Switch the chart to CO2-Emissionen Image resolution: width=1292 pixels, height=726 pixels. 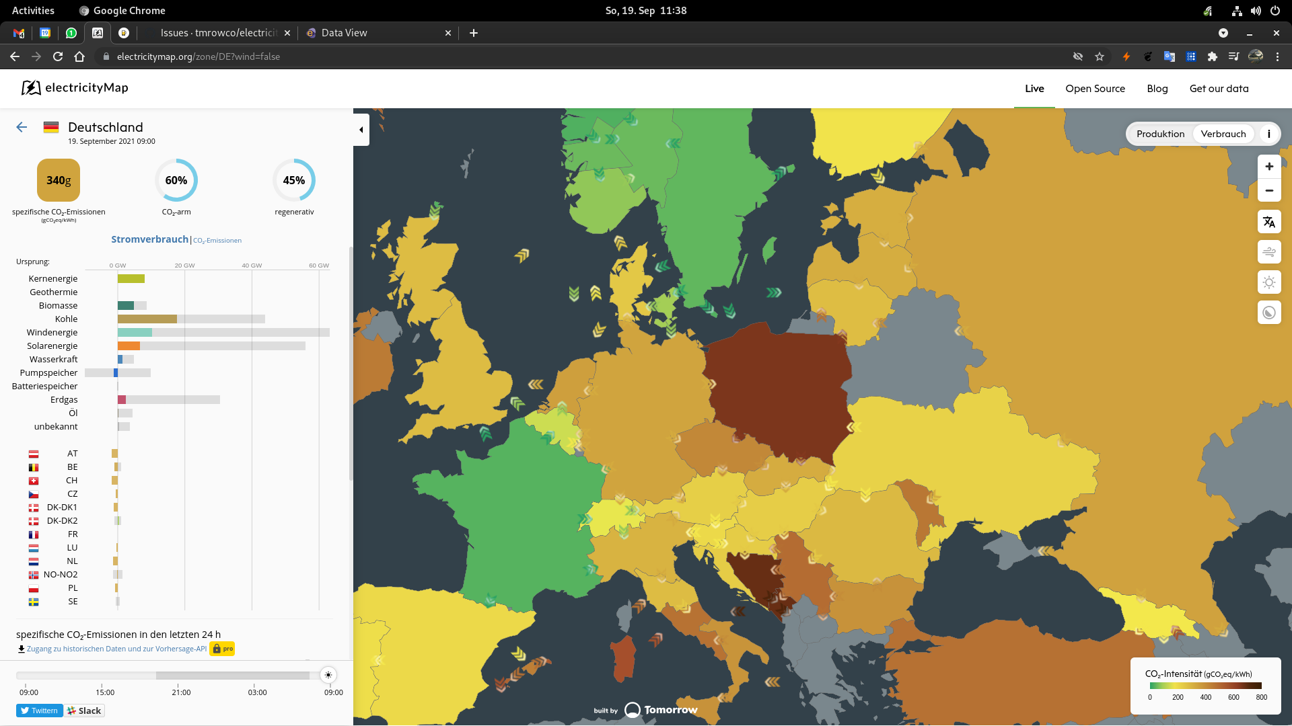point(217,240)
